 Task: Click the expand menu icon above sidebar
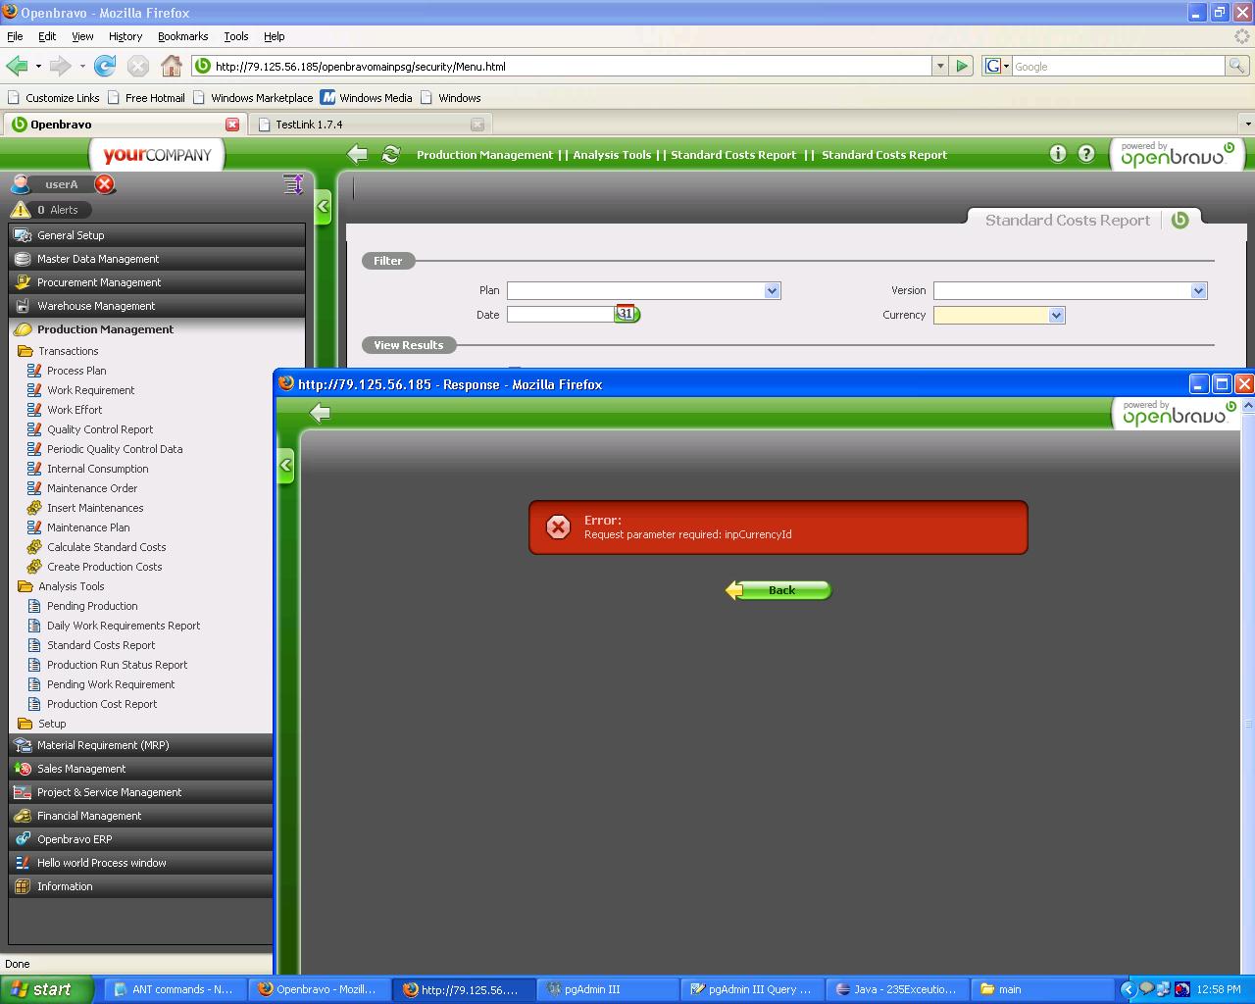(292, 184)
